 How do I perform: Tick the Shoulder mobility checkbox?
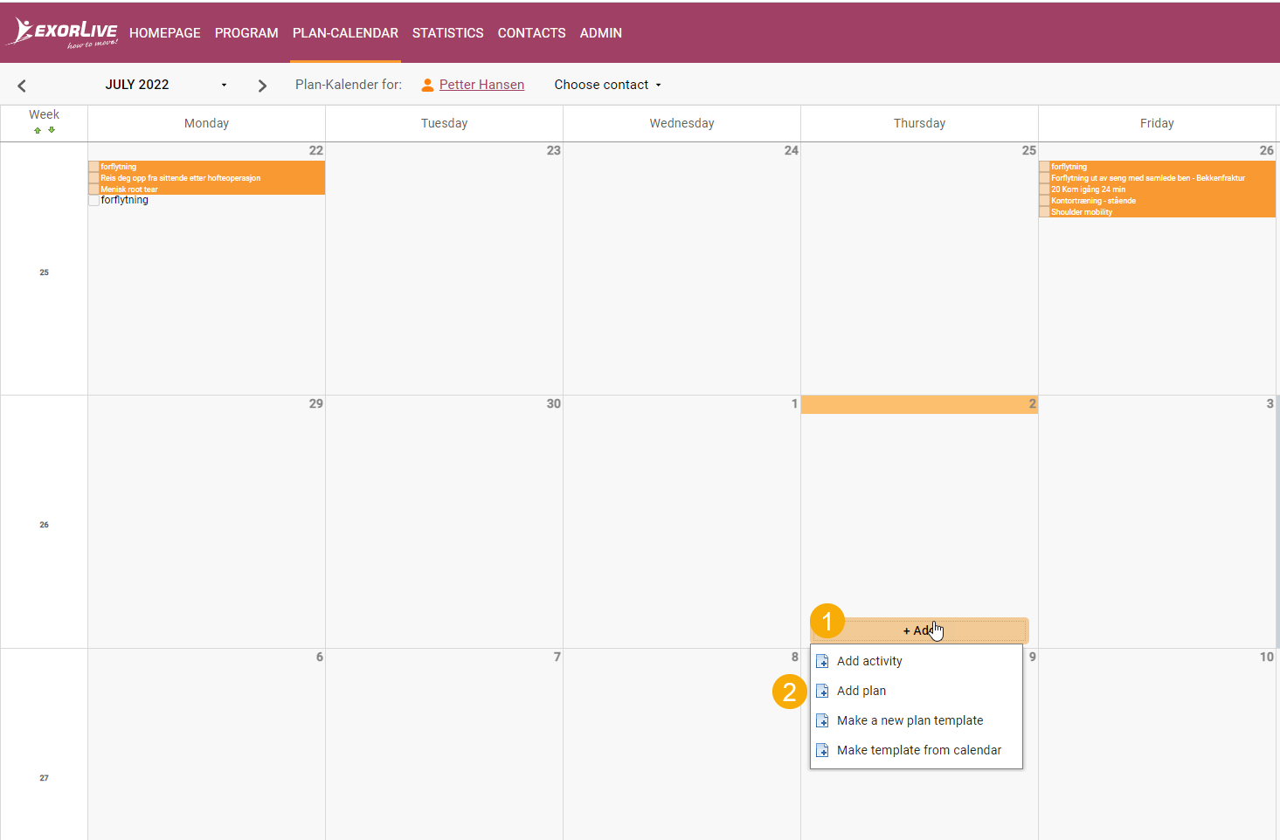[1044, 212]
